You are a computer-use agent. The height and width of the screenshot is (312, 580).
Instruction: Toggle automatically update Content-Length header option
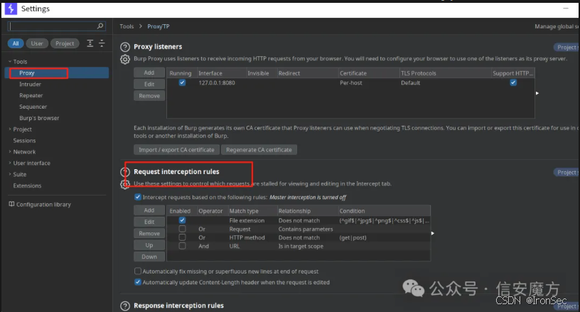tap(138, 282)
